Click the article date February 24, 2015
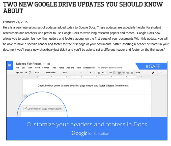171x146 pixels. coord(15,22)
